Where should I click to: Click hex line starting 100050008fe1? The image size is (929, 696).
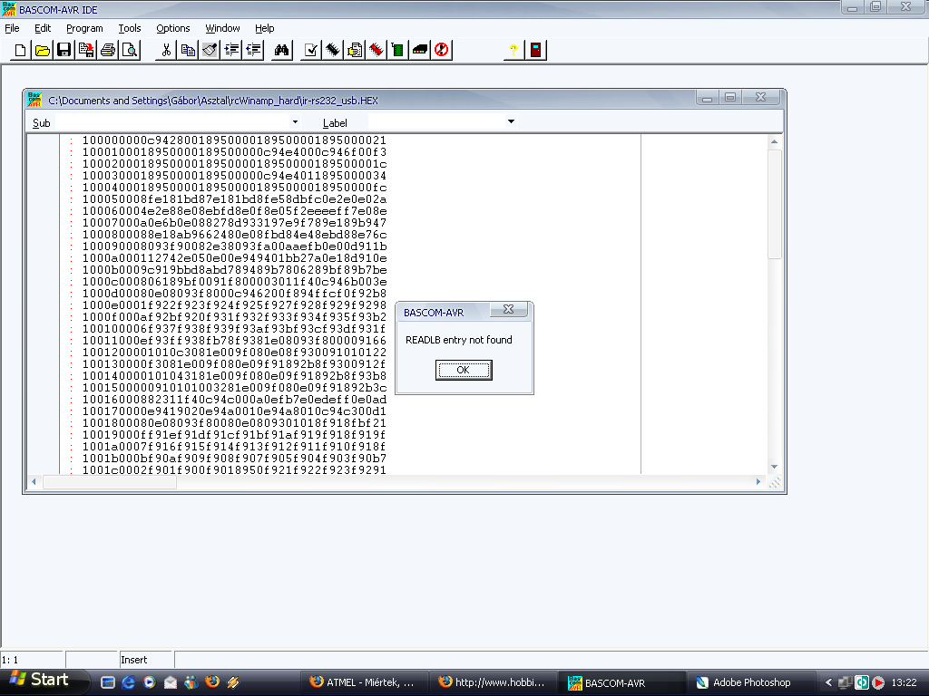[x=234, y=199]
